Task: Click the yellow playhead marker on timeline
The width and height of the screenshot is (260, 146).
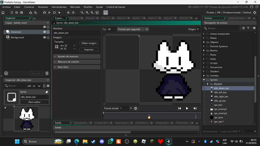Action: pyautogui.click(x=149, y=117)
